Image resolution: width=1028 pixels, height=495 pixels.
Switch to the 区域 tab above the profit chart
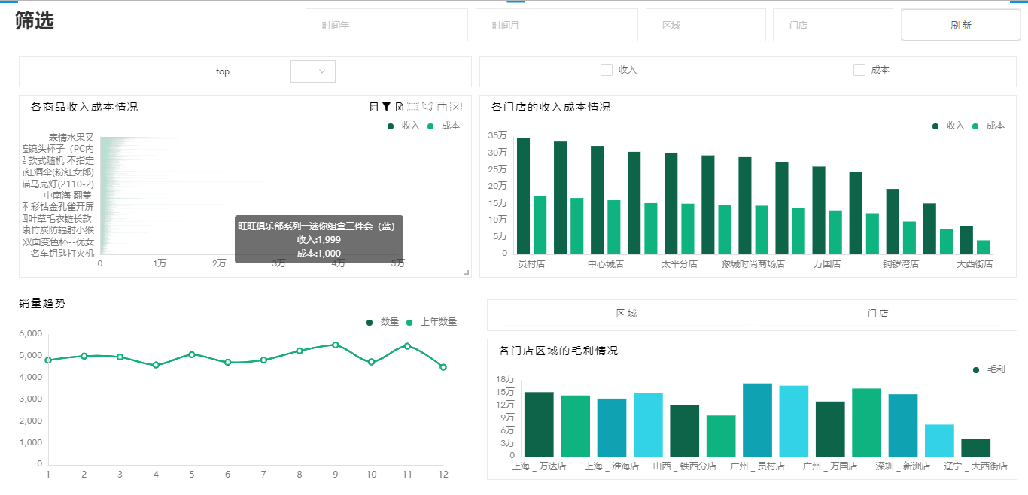628,313
